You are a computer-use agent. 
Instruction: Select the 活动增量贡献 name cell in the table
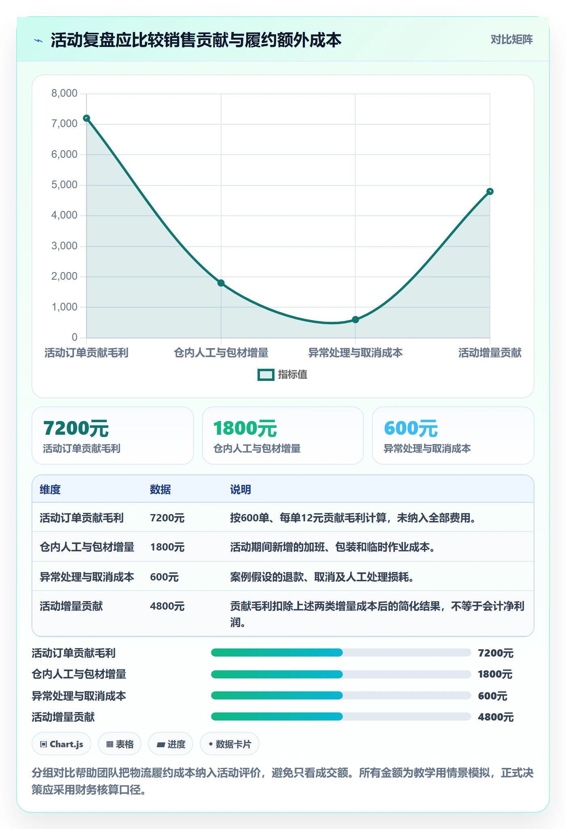coord(71,606)
